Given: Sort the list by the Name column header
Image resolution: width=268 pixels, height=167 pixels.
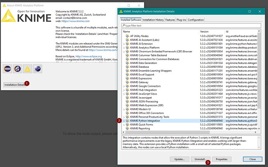Looking at the screenshot, I should coord(160,31).
